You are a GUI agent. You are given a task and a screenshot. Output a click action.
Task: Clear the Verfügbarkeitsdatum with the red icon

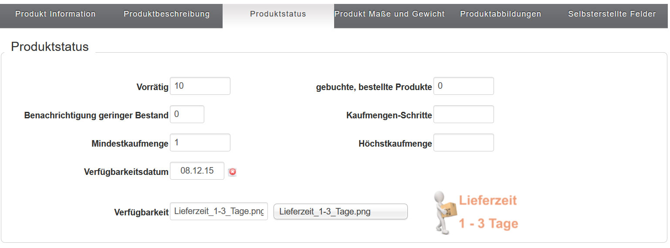pyautogui.click(x=233, y=172)
